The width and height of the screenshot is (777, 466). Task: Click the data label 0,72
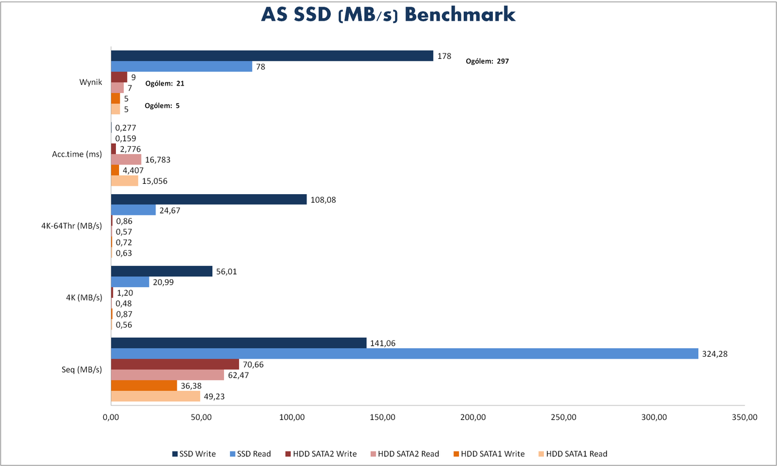click(x=124, y=243)
